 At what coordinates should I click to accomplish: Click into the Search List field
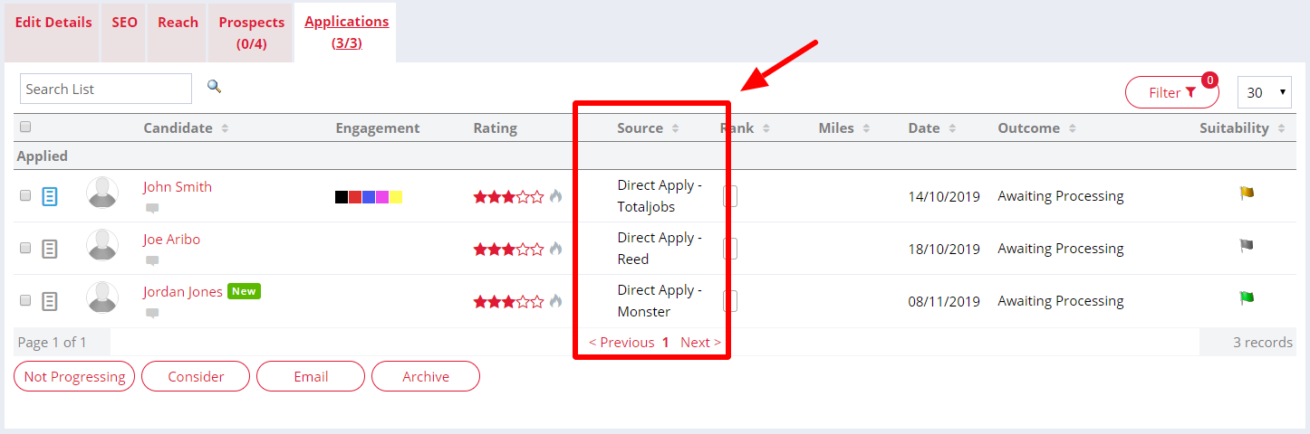pyautogui.click(x=106, y=89)
